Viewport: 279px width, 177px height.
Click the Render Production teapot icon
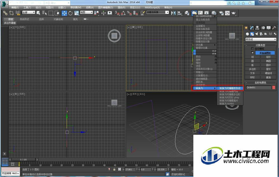[x=234, y=13]
